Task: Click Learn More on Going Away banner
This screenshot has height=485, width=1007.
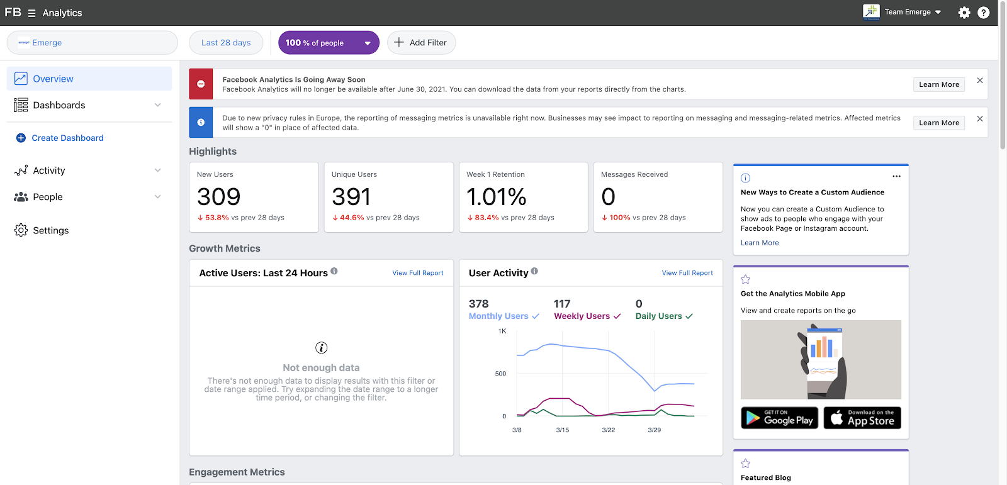Action: (939, 84)
